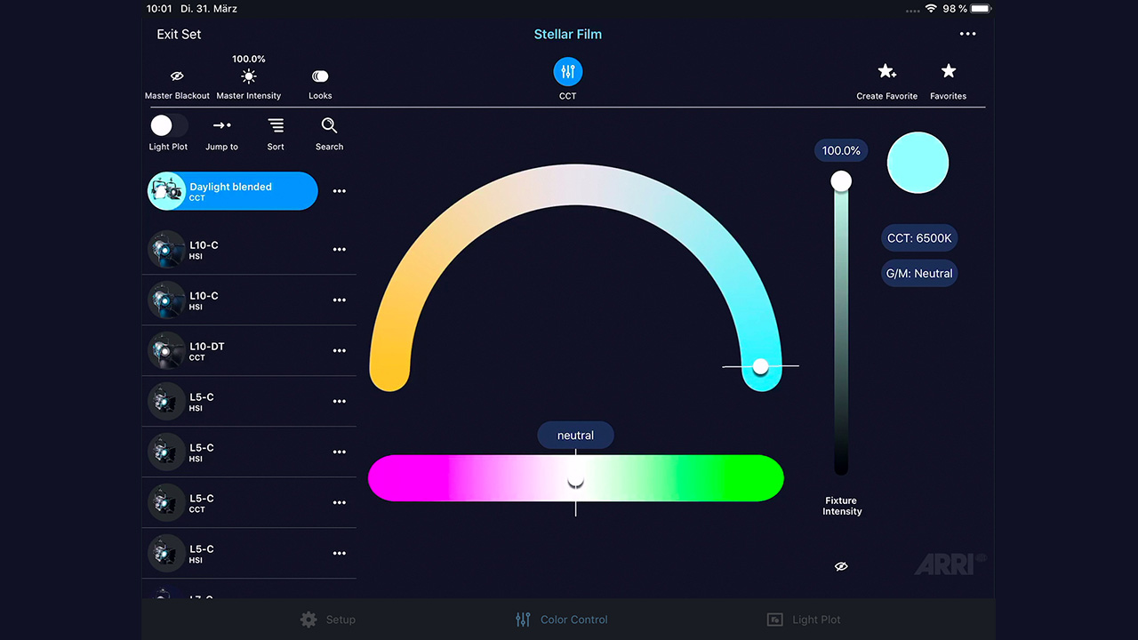1138x640 pixels.
Task: Switch to the Light Plot bottom tab
Action: 804,620
